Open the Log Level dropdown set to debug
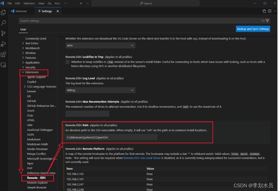 (100, 90)
